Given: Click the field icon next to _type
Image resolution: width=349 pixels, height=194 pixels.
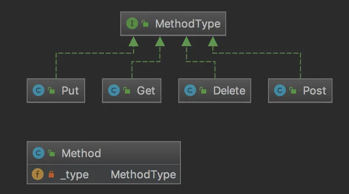Looking at the screenshot, I should click(38, 174).
